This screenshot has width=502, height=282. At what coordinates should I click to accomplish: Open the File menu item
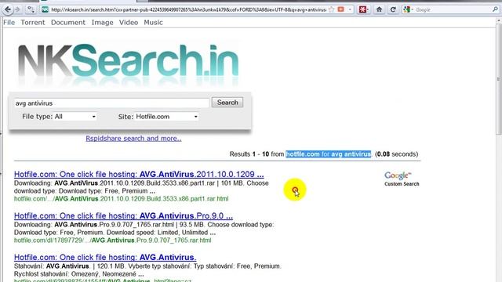[9, 23]
